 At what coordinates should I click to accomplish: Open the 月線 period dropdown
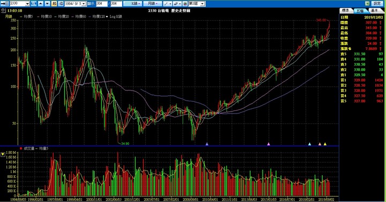[152, 3]
